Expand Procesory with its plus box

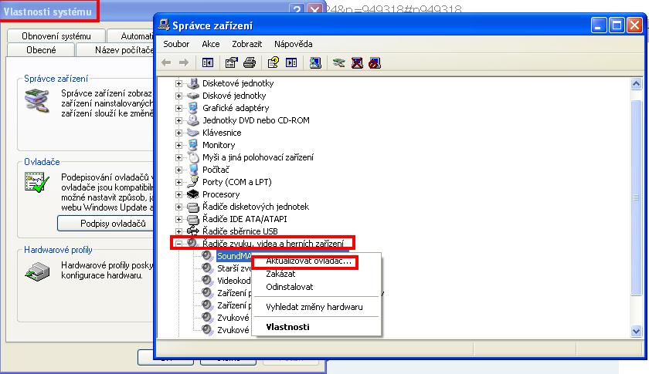[x=178, y=194]
